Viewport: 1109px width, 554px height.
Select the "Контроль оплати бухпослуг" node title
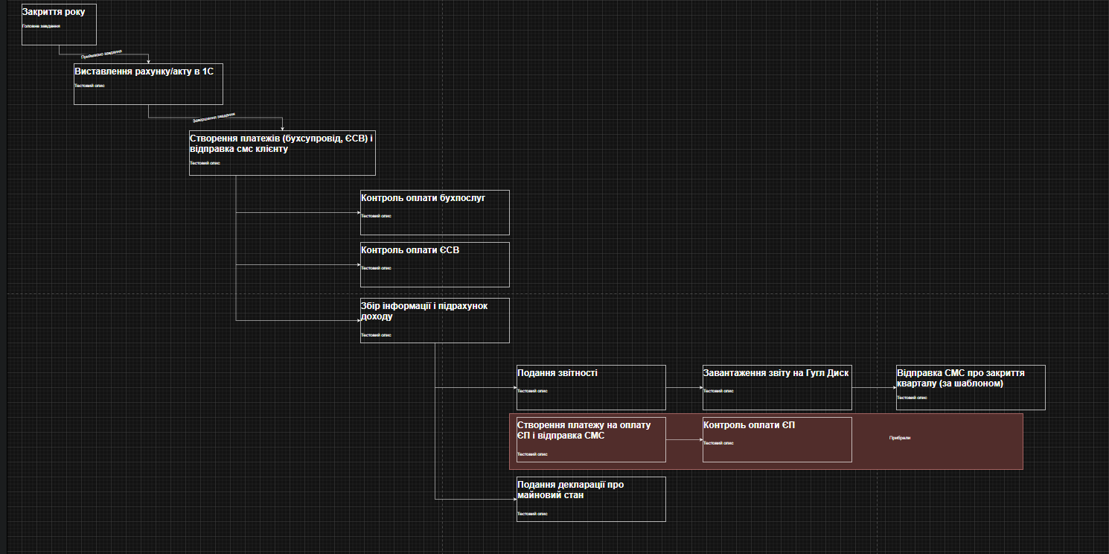[424, 197]
